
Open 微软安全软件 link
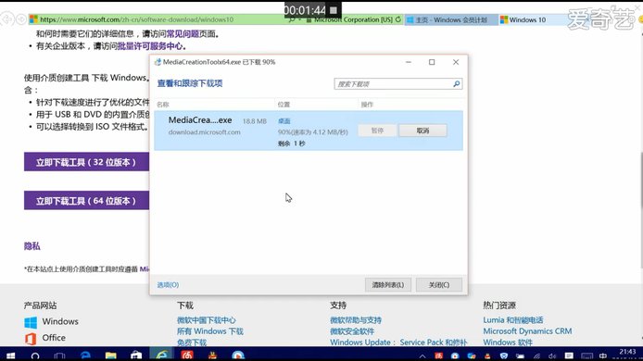(352, 331)
